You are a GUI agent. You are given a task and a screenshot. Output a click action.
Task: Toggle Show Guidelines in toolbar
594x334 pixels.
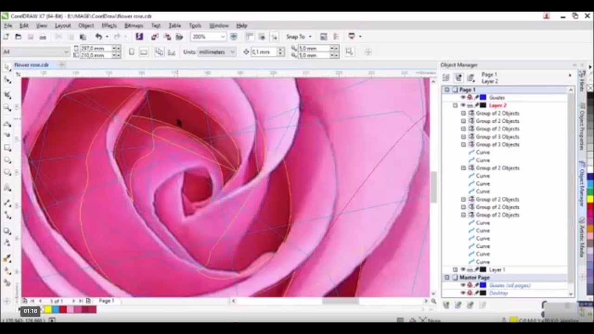pyautogui.click(x=274, y=37)
